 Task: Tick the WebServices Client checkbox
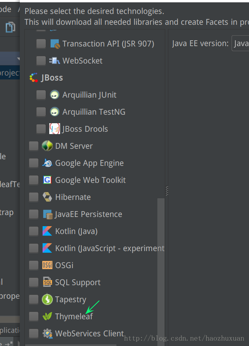click(34, 334)
